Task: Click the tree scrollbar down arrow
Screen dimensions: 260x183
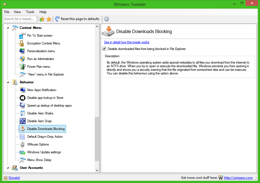Action: click(97, 171)
